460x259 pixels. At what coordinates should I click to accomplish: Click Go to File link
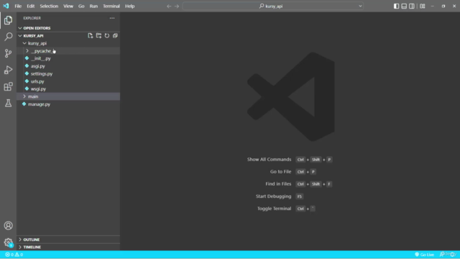(280, 172)
